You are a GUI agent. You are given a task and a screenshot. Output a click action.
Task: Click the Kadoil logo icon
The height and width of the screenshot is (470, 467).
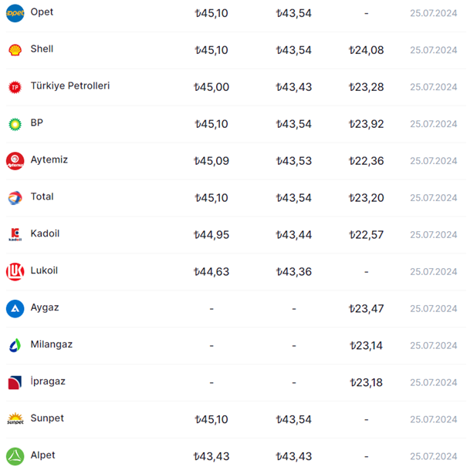15,234
